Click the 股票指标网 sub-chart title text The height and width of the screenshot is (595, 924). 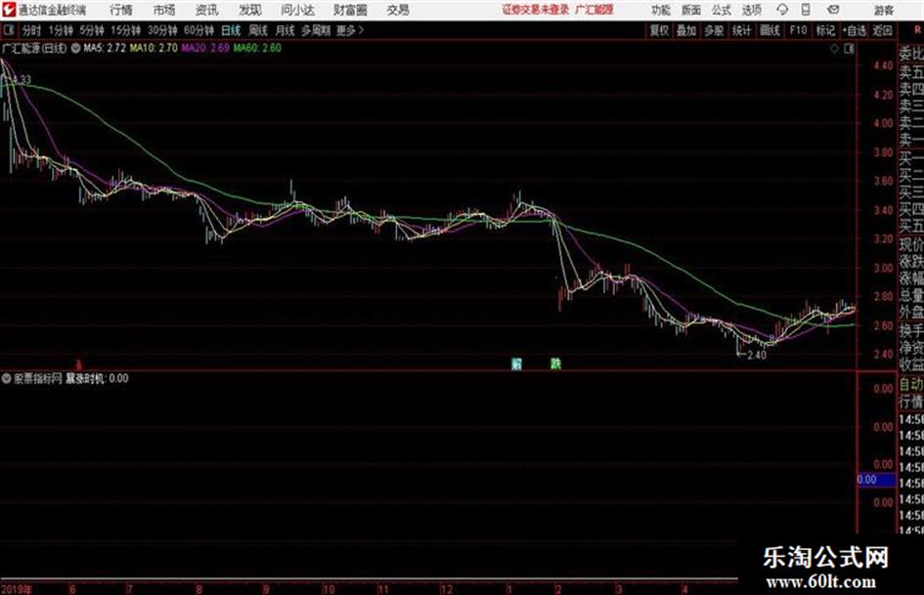tap(38, 379)
